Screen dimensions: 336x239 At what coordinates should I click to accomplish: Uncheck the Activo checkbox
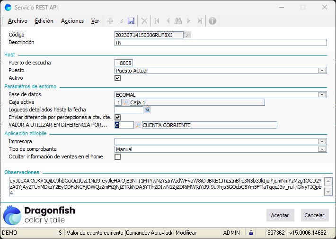[x=118, y=78]
